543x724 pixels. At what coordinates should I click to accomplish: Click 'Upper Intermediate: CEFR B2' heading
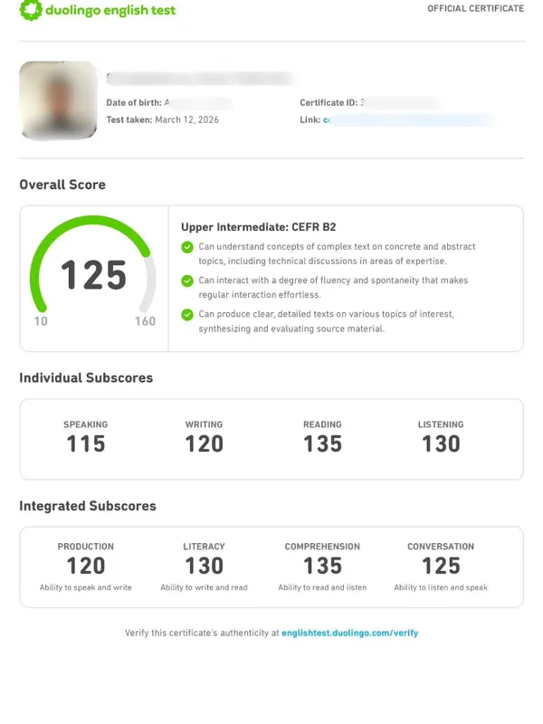(x=259, y=227)
